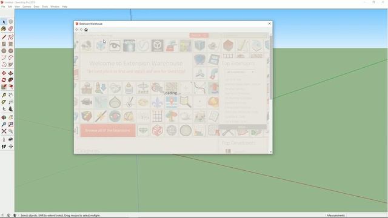The height and width of the screenshot is (218, 388).
Task: Go back in Extension Warehouse
Action: tap(76, 30)
